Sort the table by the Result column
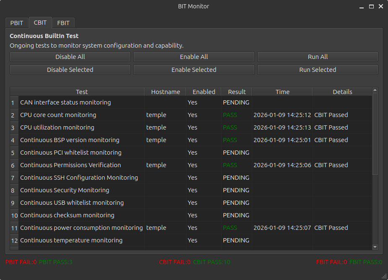The image size is (388, 280). click(x=236, y=92)
